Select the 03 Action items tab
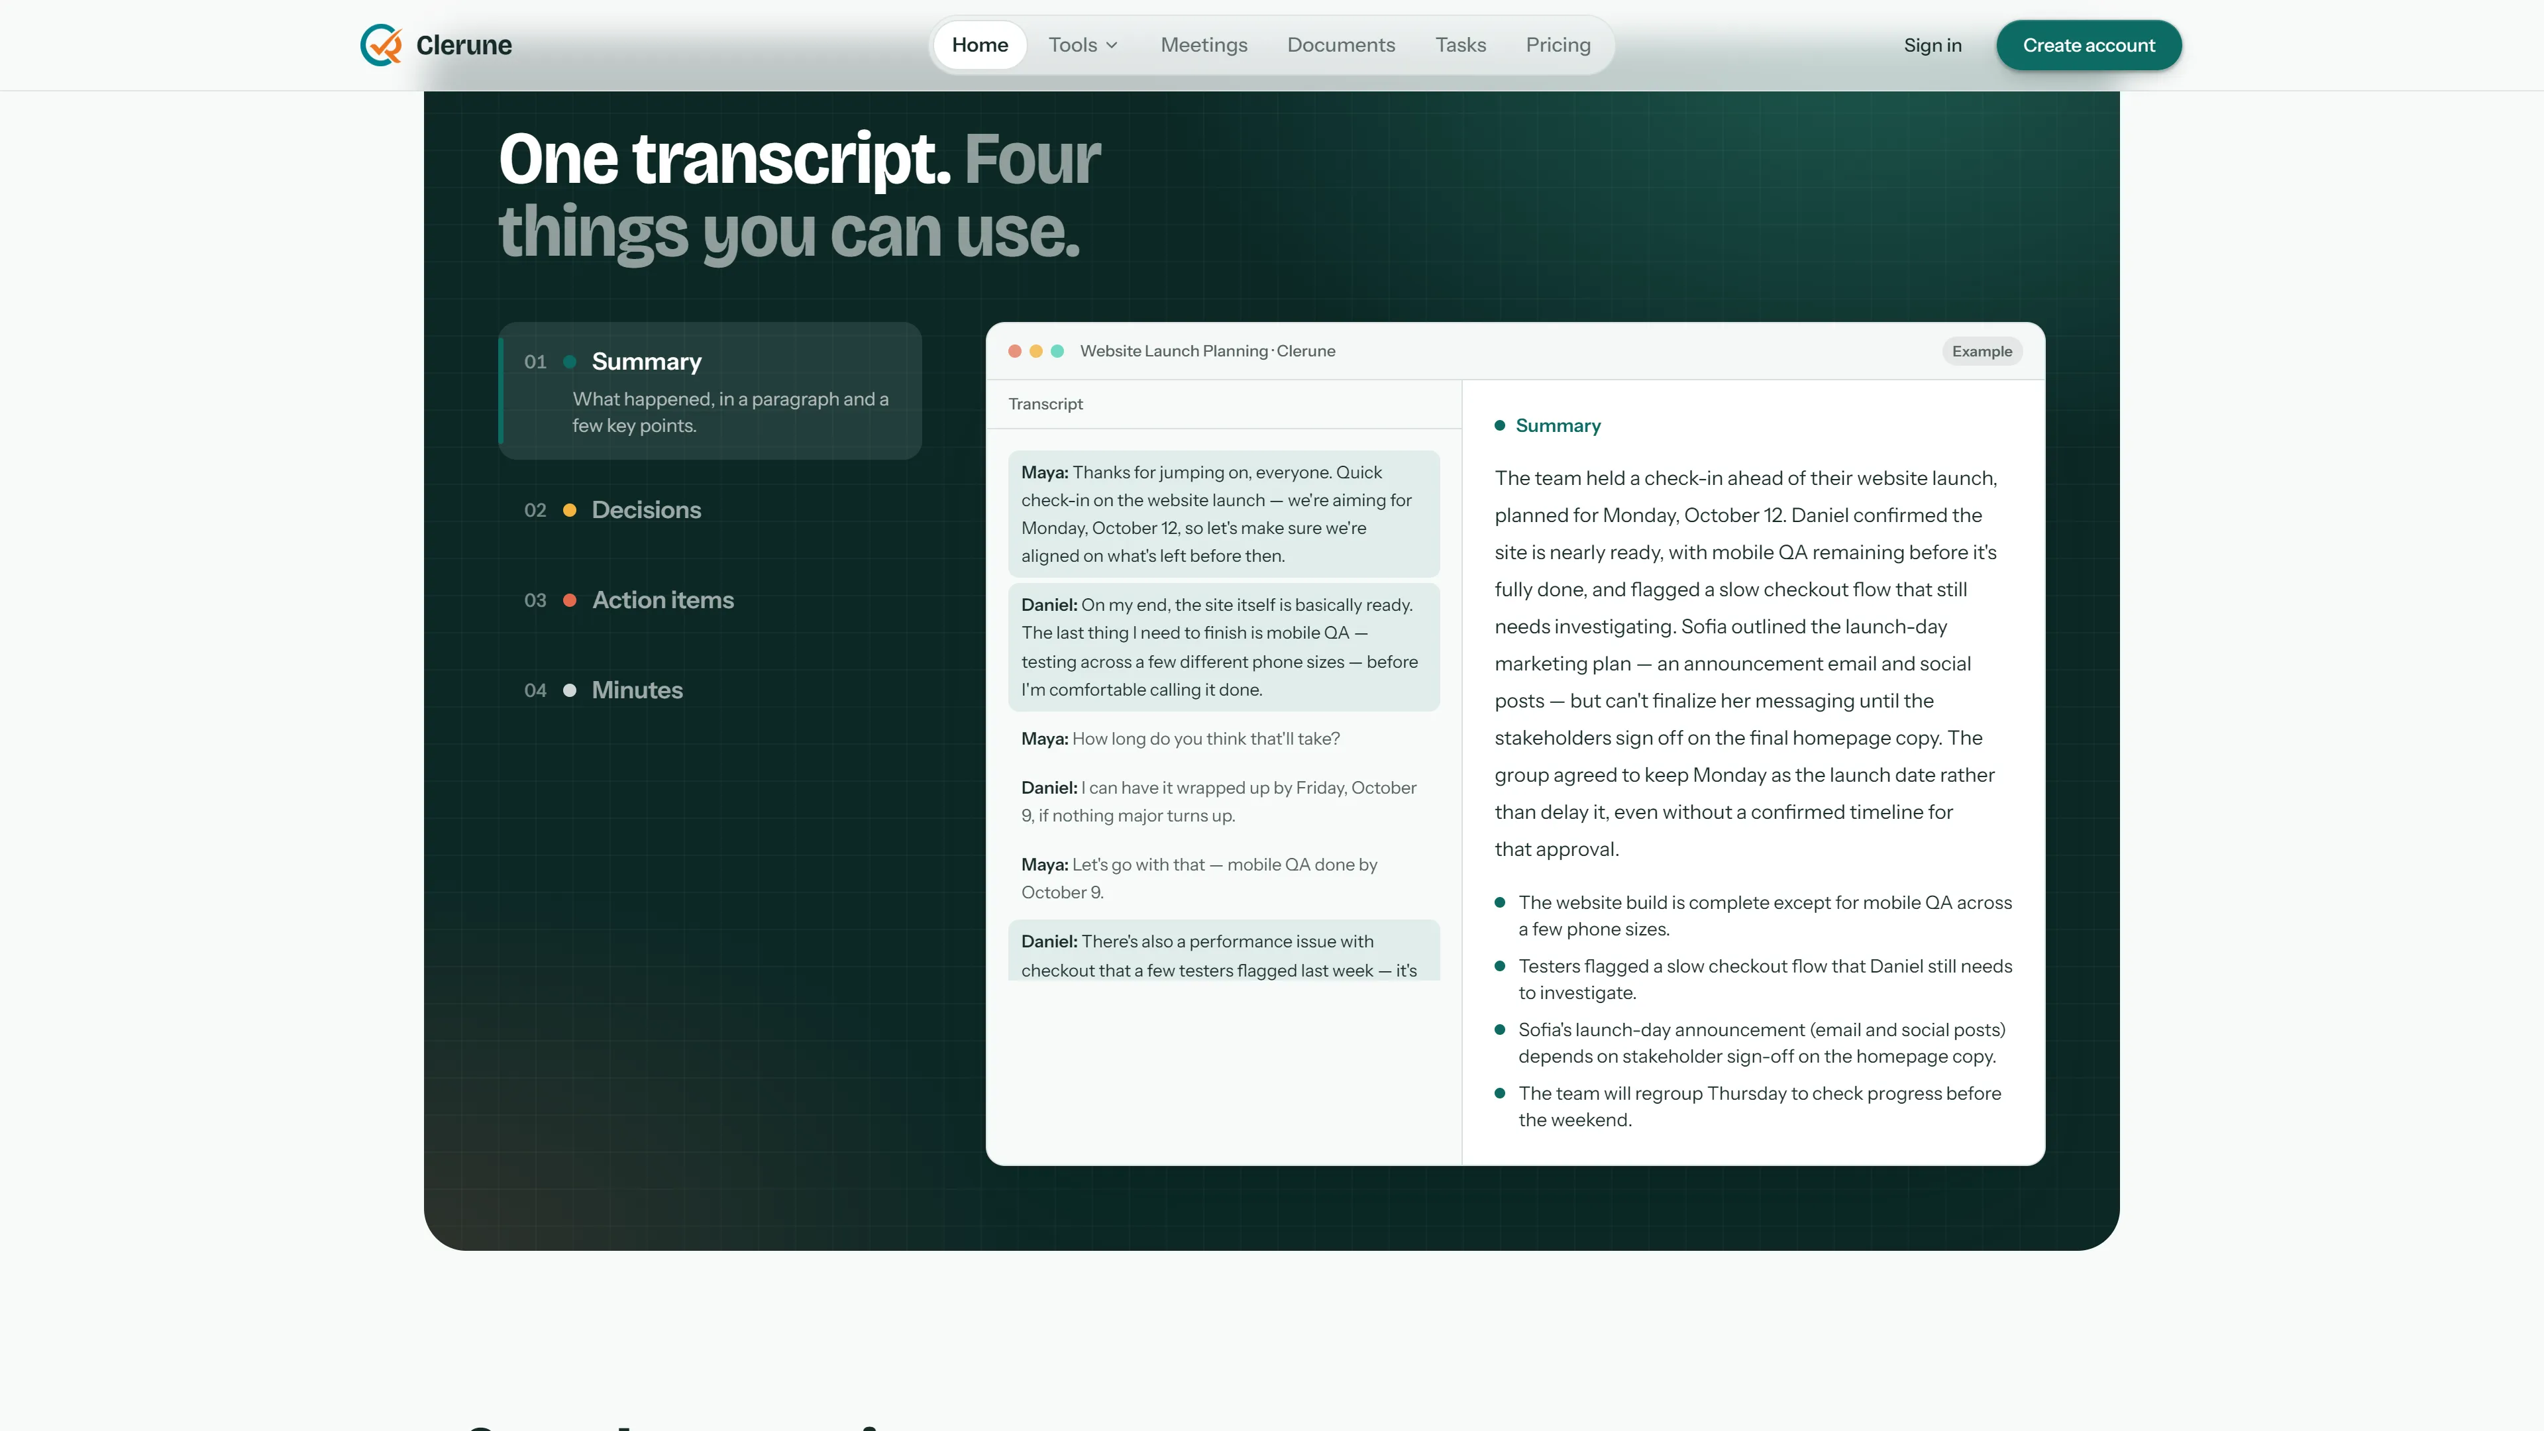The height and width of the screenshot is (1431, 2544). 710,600
